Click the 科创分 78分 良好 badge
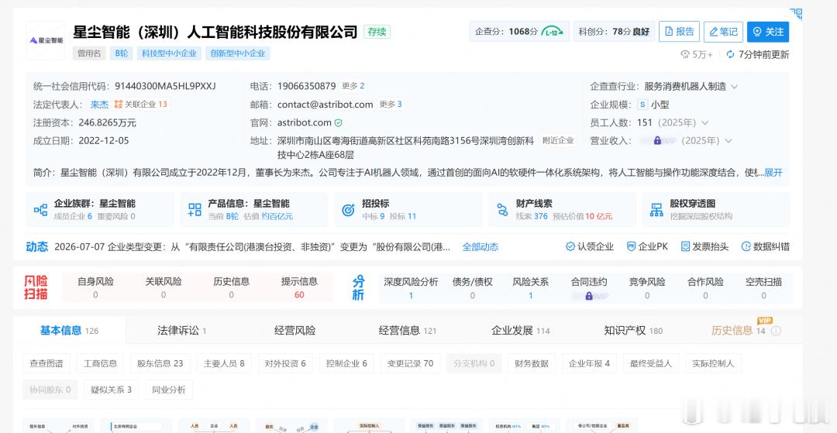The height and width of the screenshot is (433, 837). tap(615, 32)
